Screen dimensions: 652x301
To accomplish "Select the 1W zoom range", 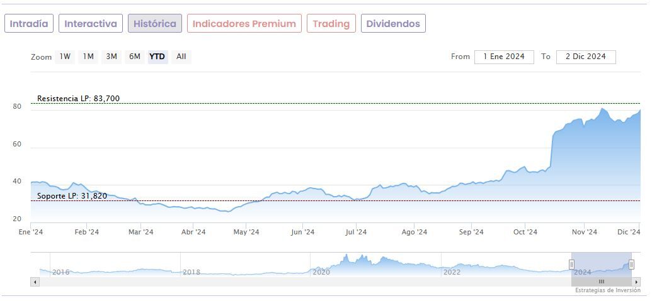I will [x=65, y=57].
